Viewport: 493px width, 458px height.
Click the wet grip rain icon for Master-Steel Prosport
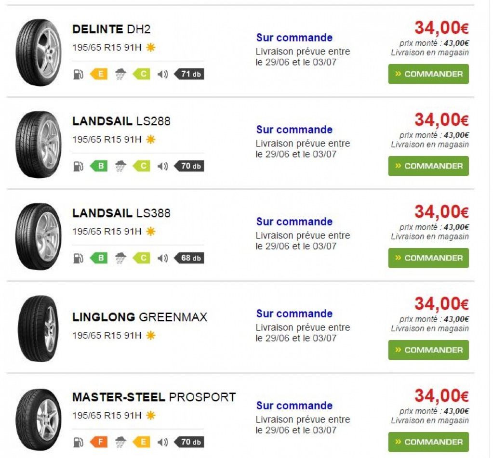pyautogui.click(x=120, y=442)
